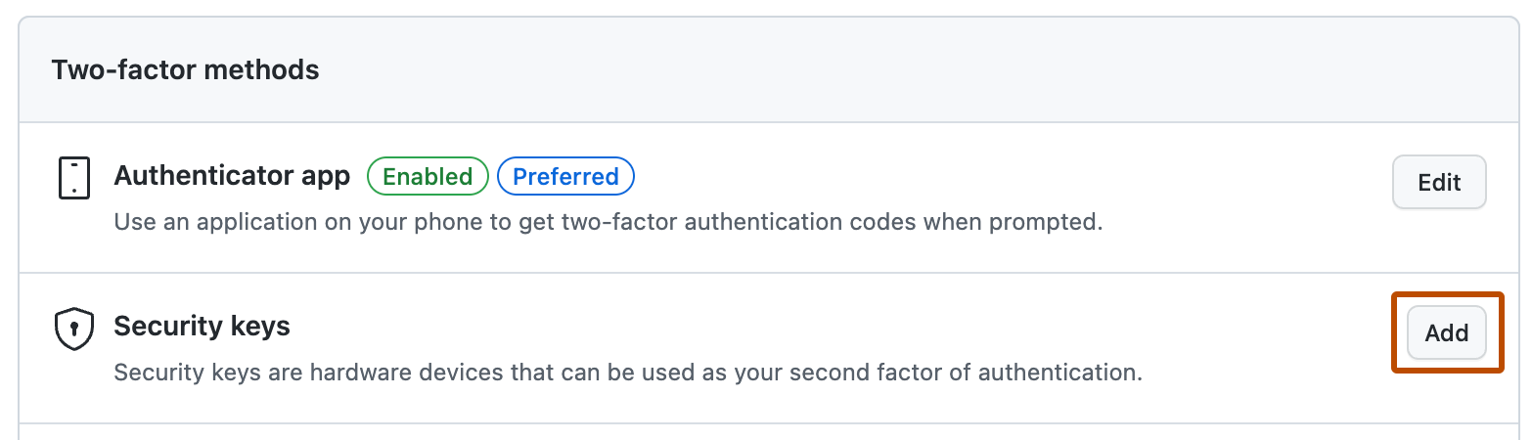Image resolution: width=1532 pixels, height=440 pixels.
Task: Click the security keys hardware description text
Action: (x=627, y=373)
